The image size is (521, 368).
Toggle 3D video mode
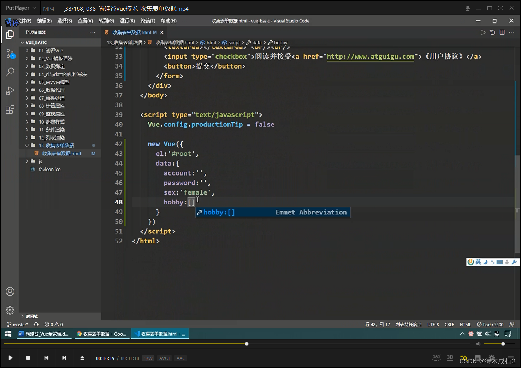coord(450,358)
